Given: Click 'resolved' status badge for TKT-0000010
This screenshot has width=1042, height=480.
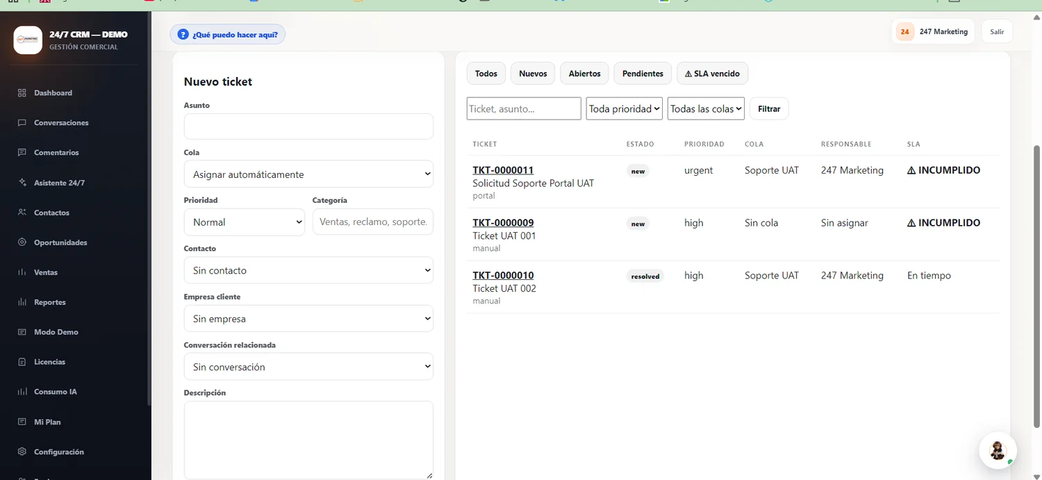Looking at the screenshot, I should (x=645, y=276).
